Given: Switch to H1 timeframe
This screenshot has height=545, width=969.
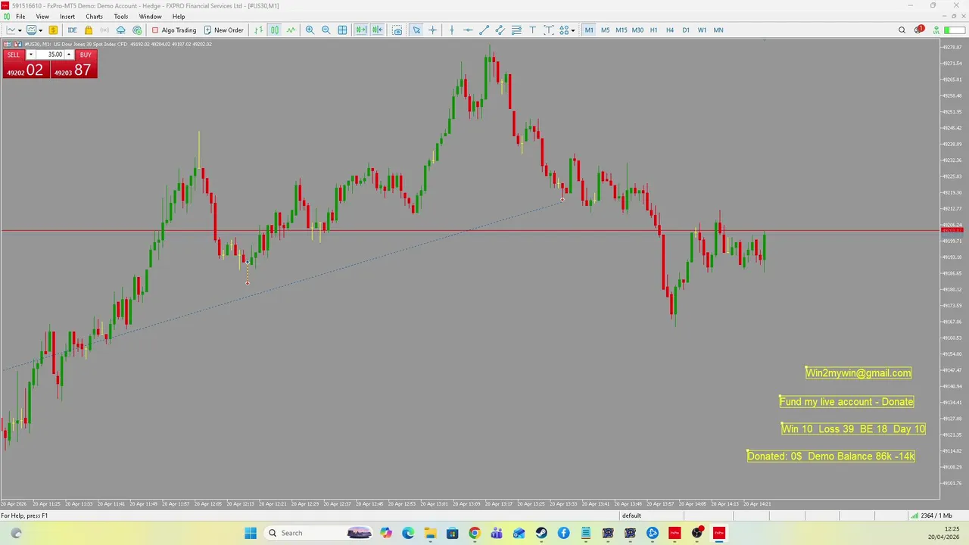Looking at the screenshot, I should tap(653, 30).
